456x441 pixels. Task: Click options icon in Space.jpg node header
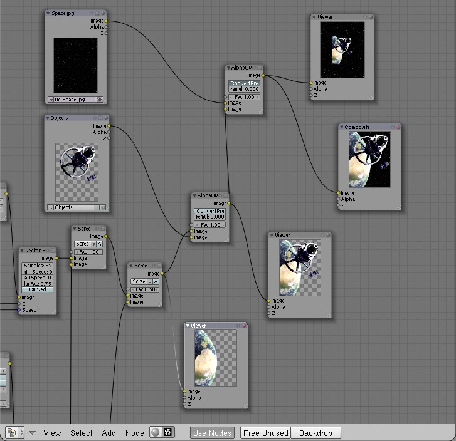pos(97,13)
